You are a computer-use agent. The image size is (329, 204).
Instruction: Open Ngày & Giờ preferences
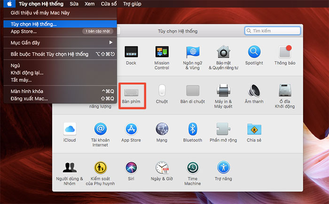tap(162, 171)
